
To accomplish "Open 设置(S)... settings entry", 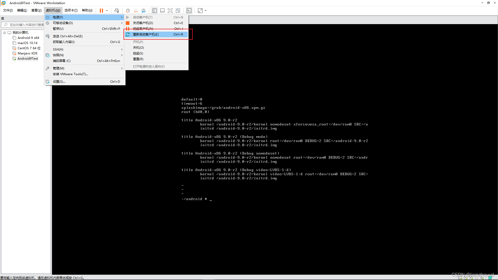I will [x=59, y=82].
